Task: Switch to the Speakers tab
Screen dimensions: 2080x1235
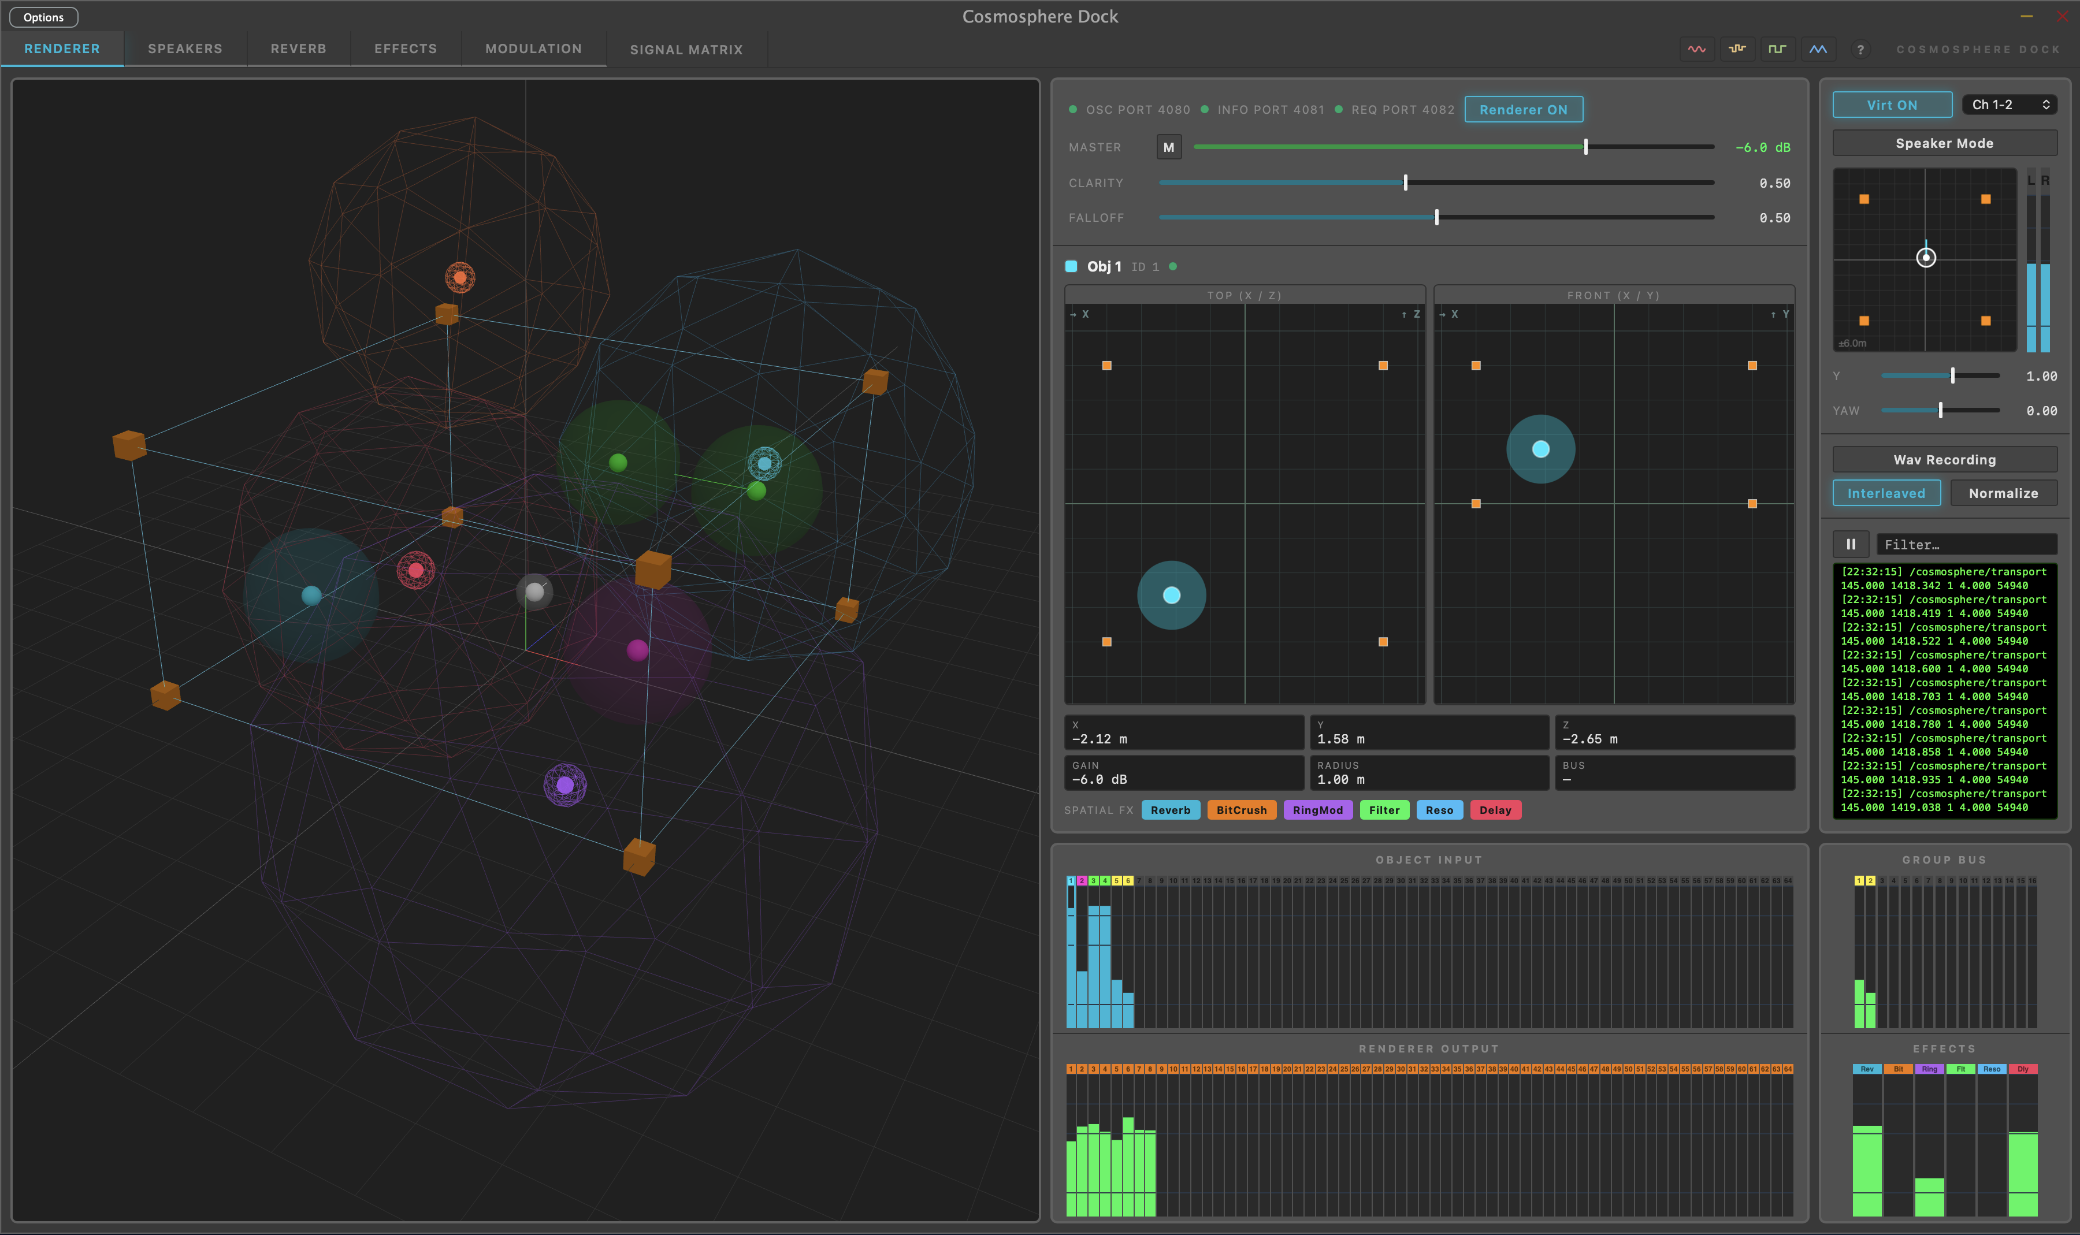Action: (x=185, y=49)
